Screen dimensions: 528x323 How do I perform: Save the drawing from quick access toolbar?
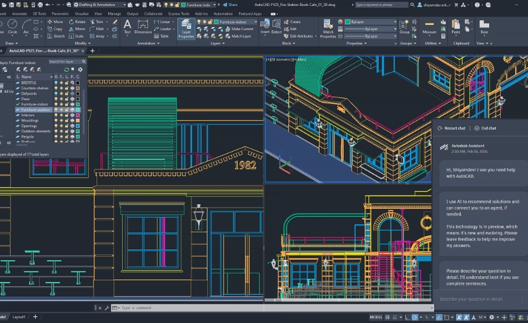coord(11,5)
